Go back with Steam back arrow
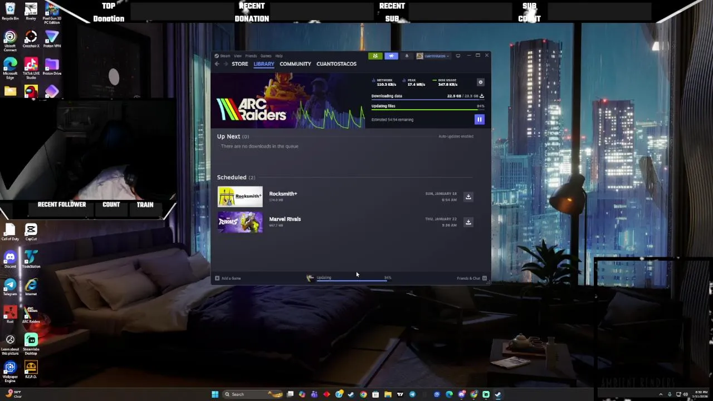Image resolution: width=713 pixels, height=401 pixels. 217,64
